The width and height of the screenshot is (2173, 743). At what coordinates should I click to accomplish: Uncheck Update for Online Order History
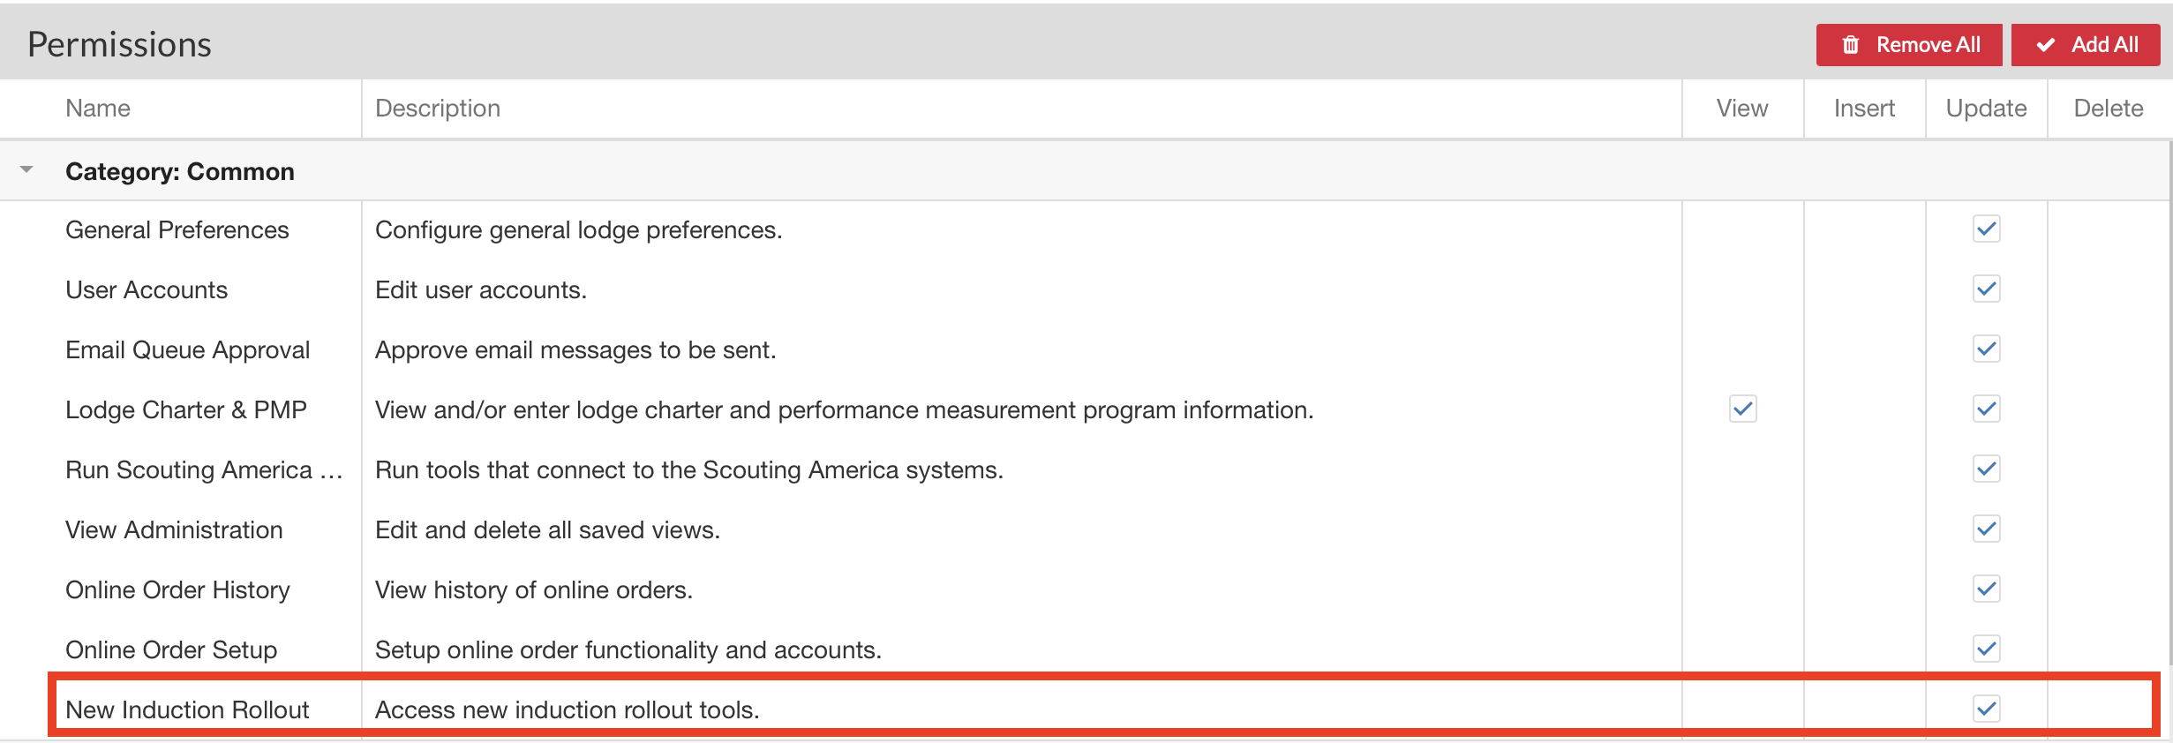(1986, 589)
